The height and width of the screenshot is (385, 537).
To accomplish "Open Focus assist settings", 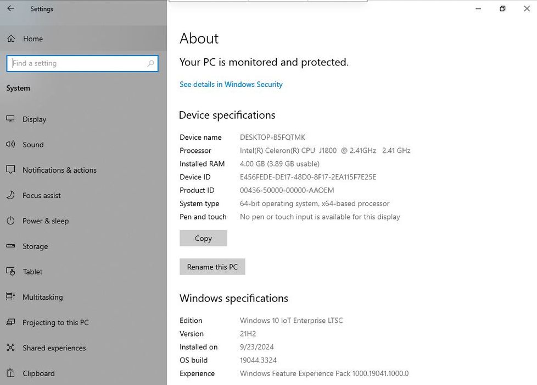I will pyautogui.click(x=83, y=195).
